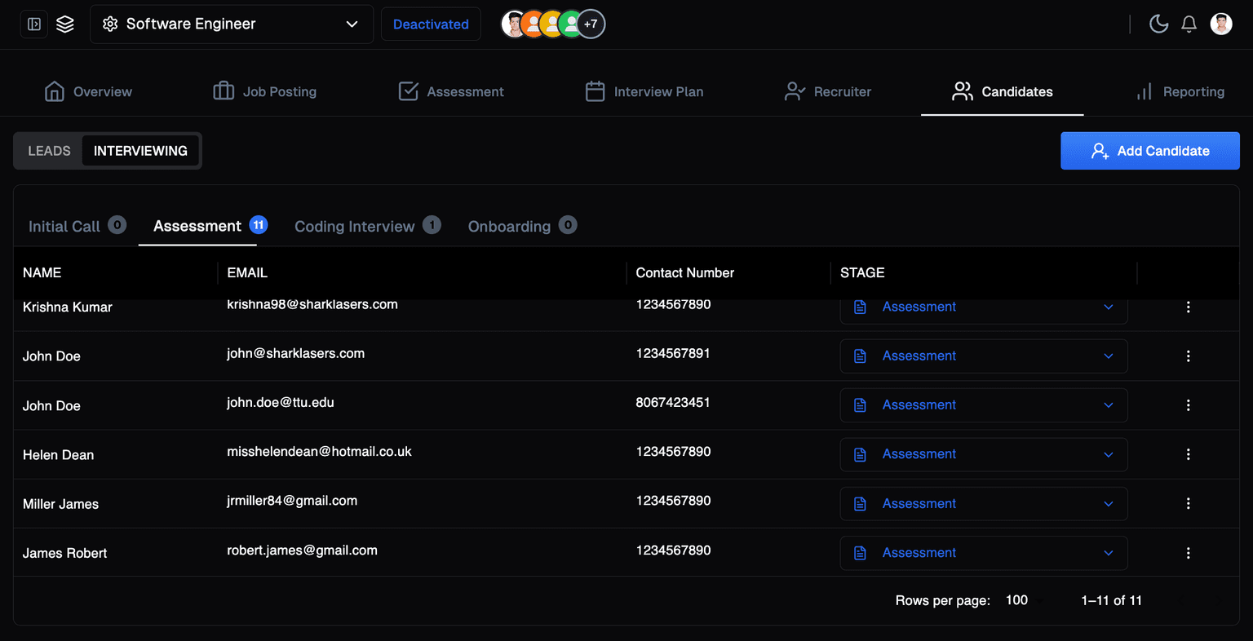Click the 1–11 of 11 pagination text

tap(1111, 600)
